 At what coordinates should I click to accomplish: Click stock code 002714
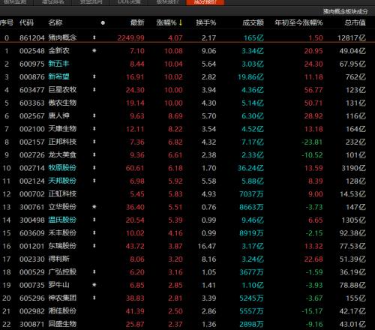pos(32,168)
